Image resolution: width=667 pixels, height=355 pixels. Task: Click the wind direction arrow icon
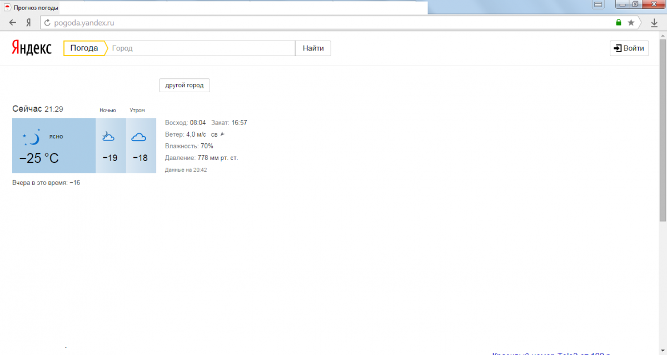point(222,134)
